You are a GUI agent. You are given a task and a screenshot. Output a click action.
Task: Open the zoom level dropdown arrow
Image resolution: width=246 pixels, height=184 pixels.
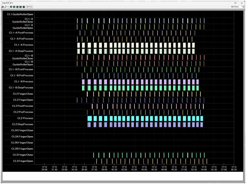[8, 7]
